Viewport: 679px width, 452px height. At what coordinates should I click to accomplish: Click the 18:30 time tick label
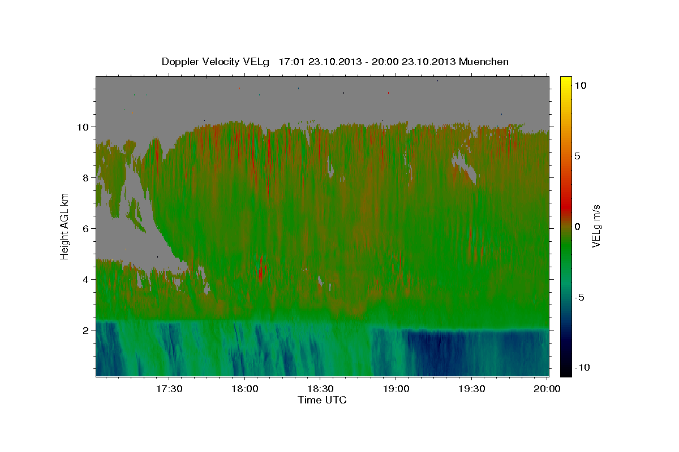click(320, 389)
